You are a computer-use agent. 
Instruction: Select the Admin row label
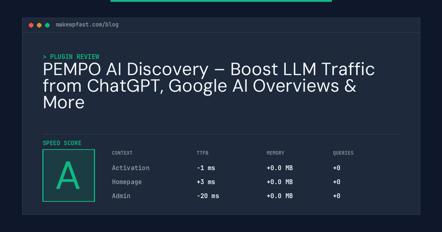coord(121,196)
